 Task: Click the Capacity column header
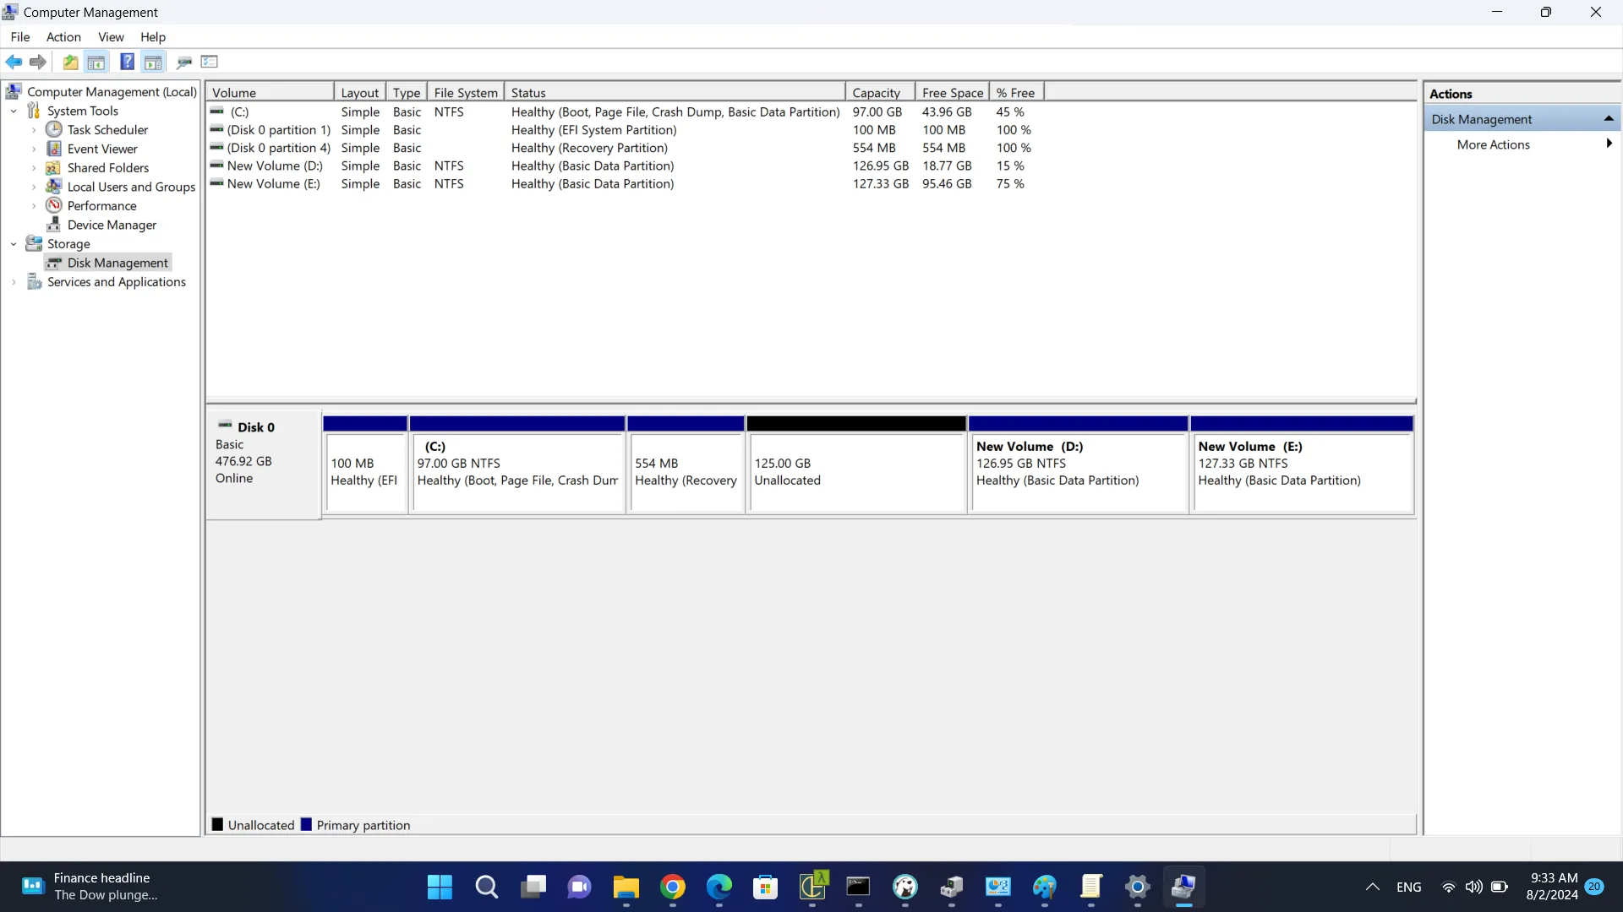point(876,93)
